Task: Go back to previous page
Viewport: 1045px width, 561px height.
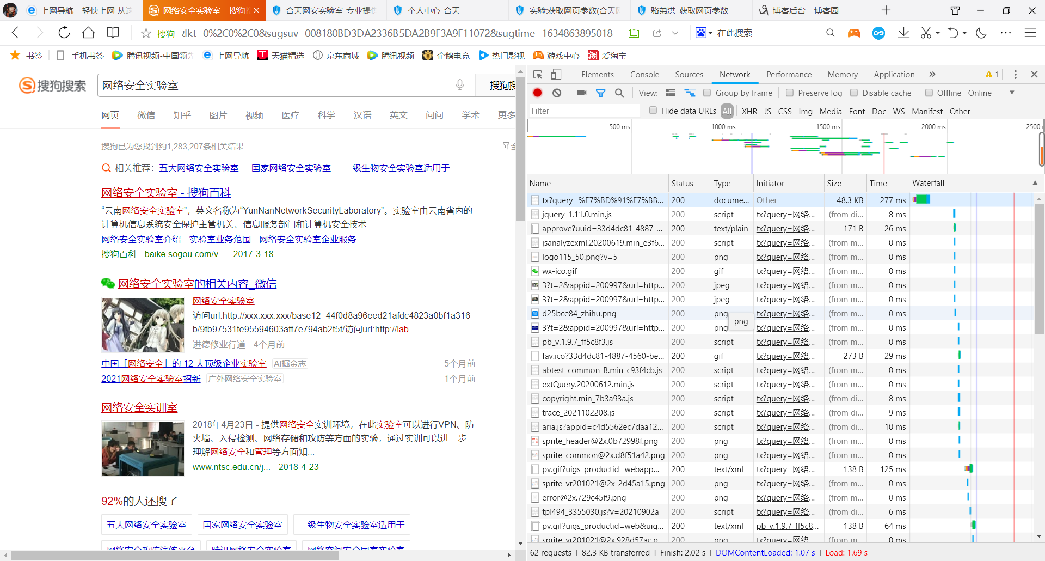Action: tap(16, 33)
